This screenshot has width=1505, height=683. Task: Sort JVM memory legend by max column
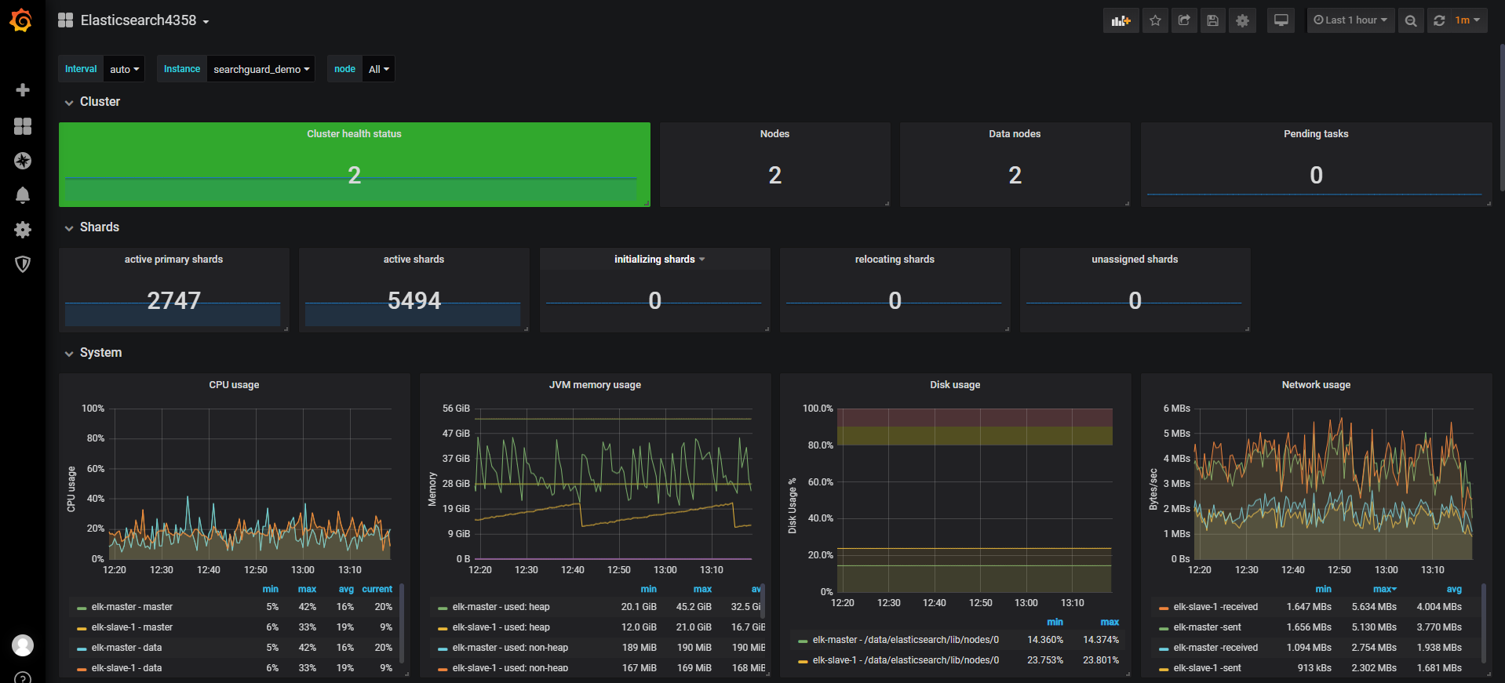coord(702,589)
